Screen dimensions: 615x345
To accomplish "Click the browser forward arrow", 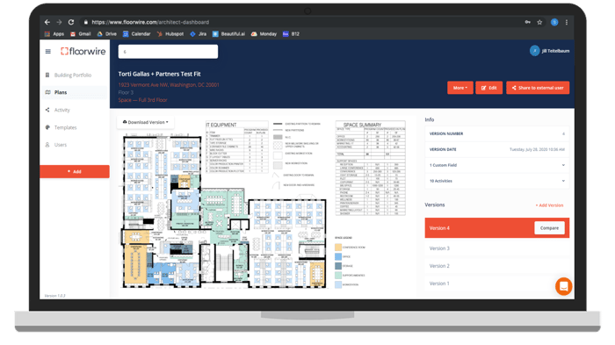I will coord(59,22).
